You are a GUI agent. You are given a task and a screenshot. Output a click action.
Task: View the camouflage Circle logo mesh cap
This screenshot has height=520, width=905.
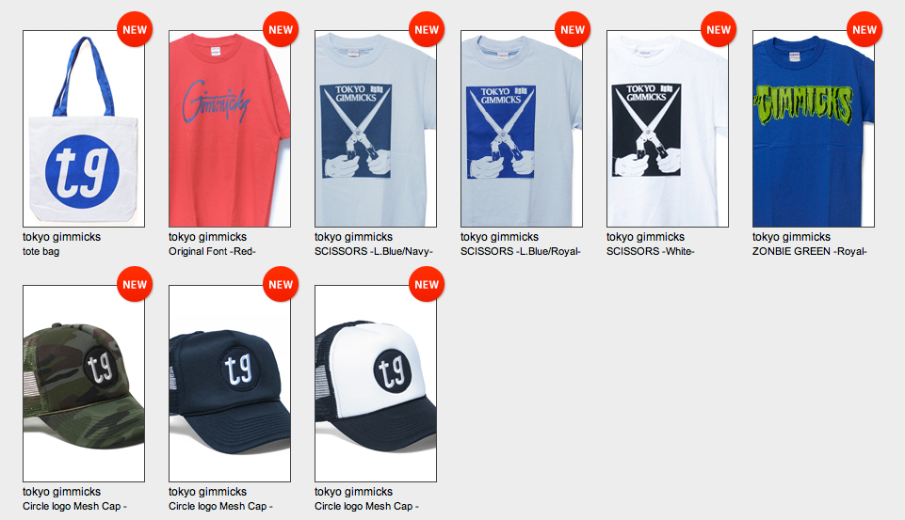pyautogui.click(x=84, y=384)
